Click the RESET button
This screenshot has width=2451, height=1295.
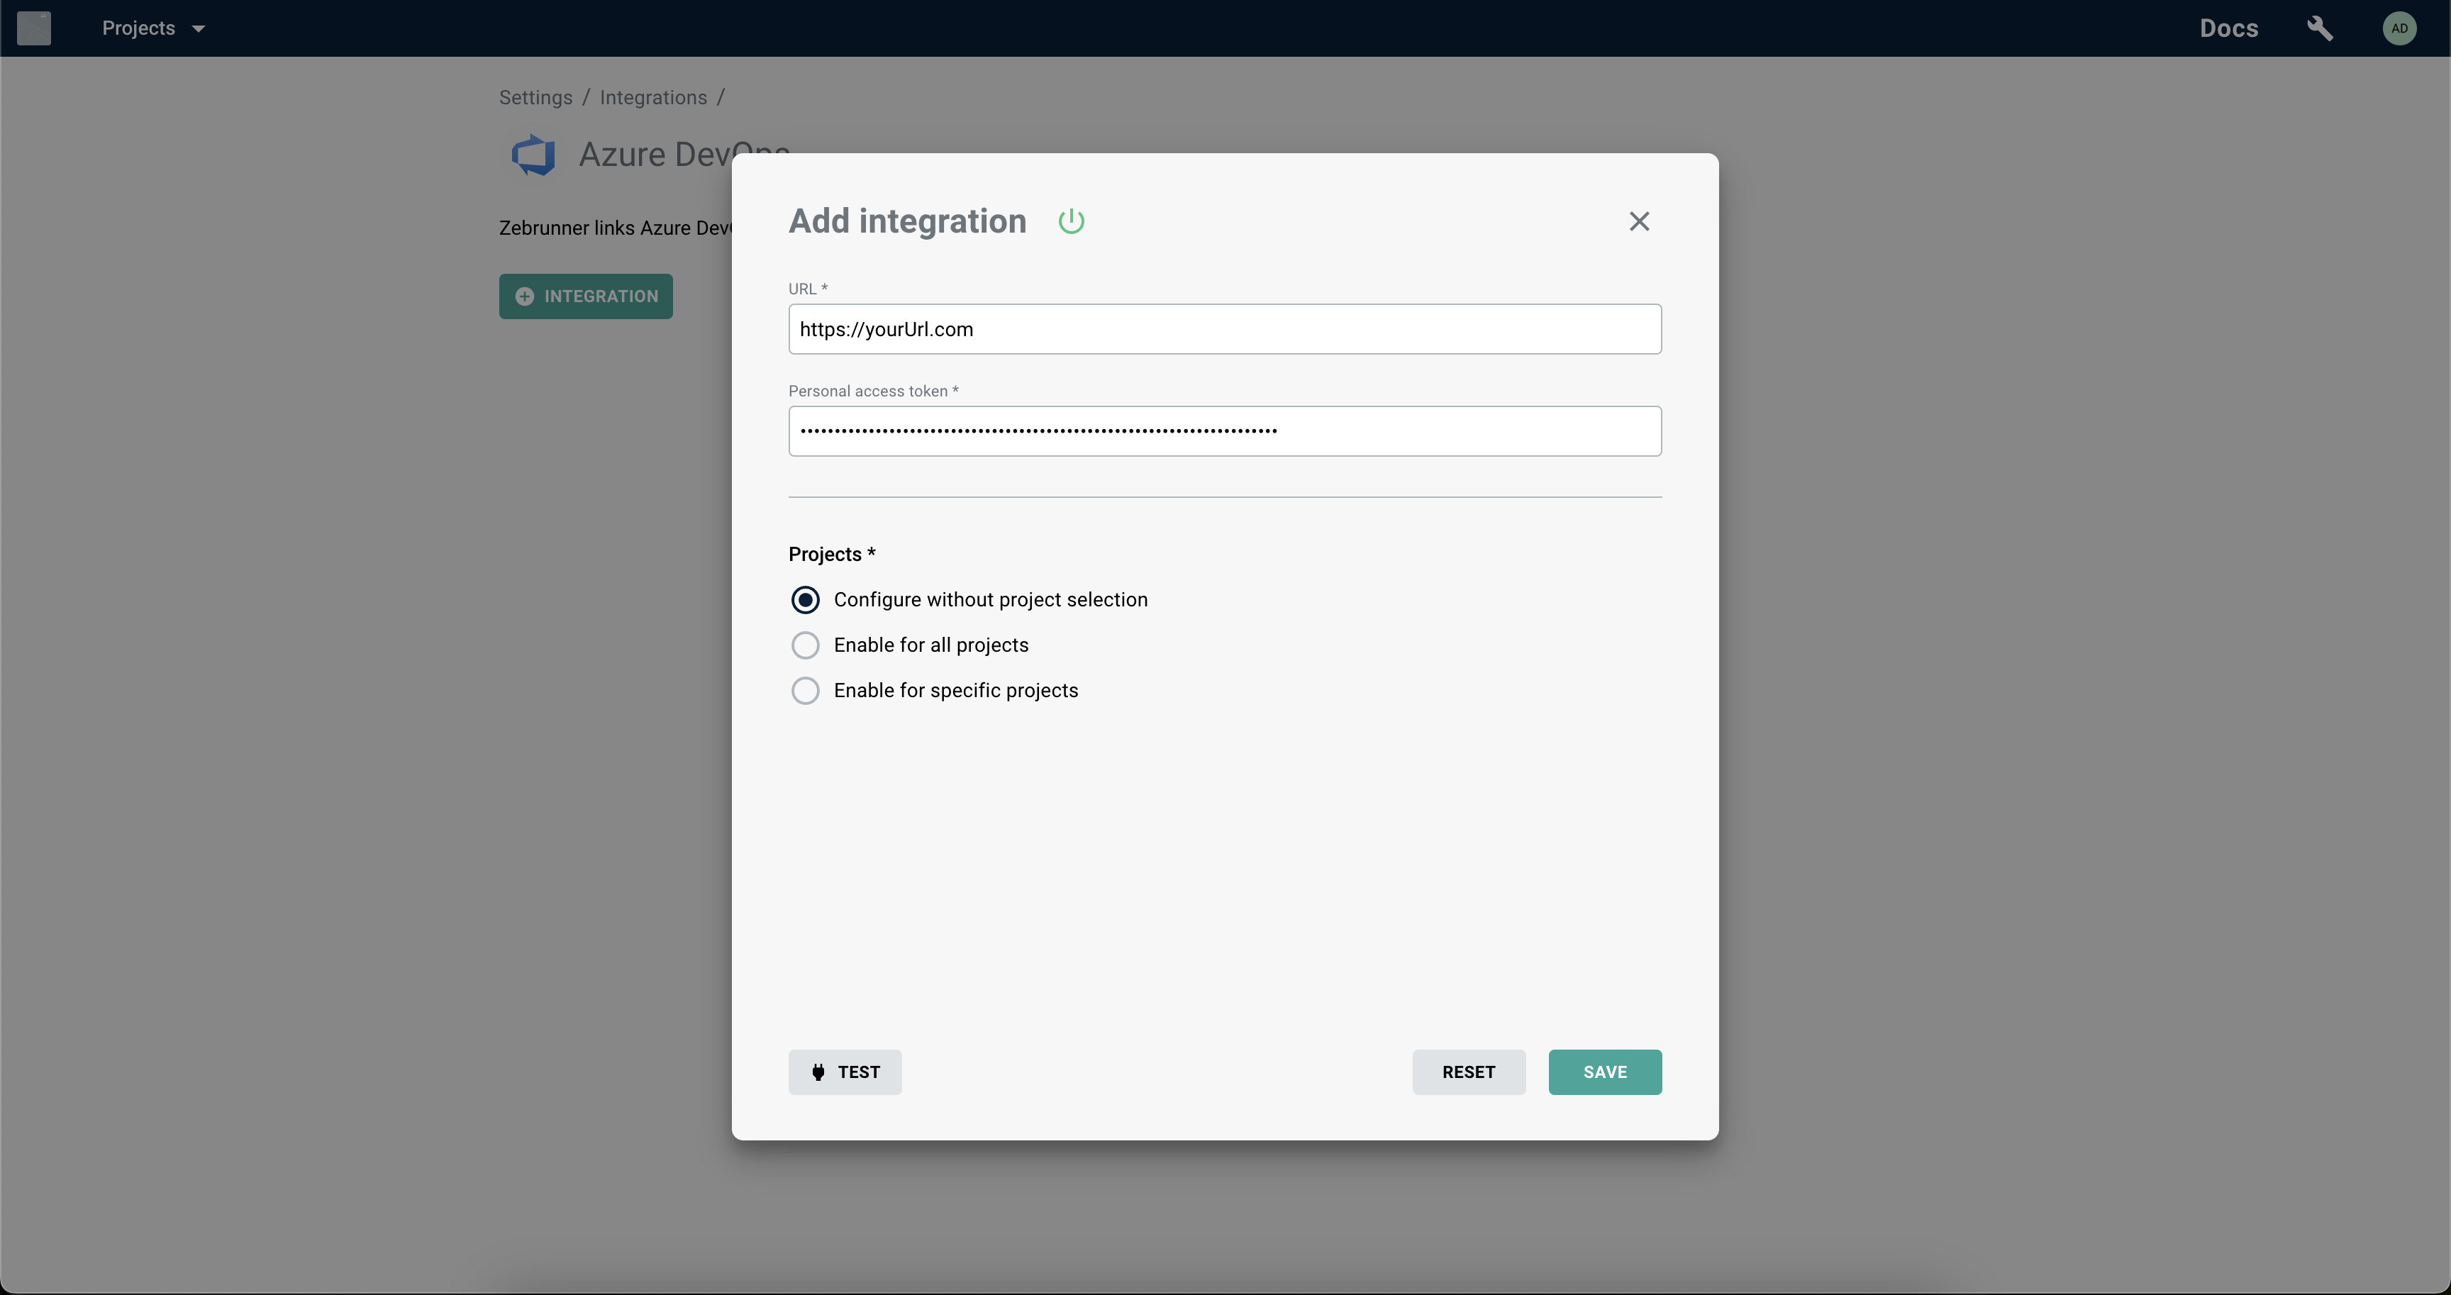coord(1468,1072)
